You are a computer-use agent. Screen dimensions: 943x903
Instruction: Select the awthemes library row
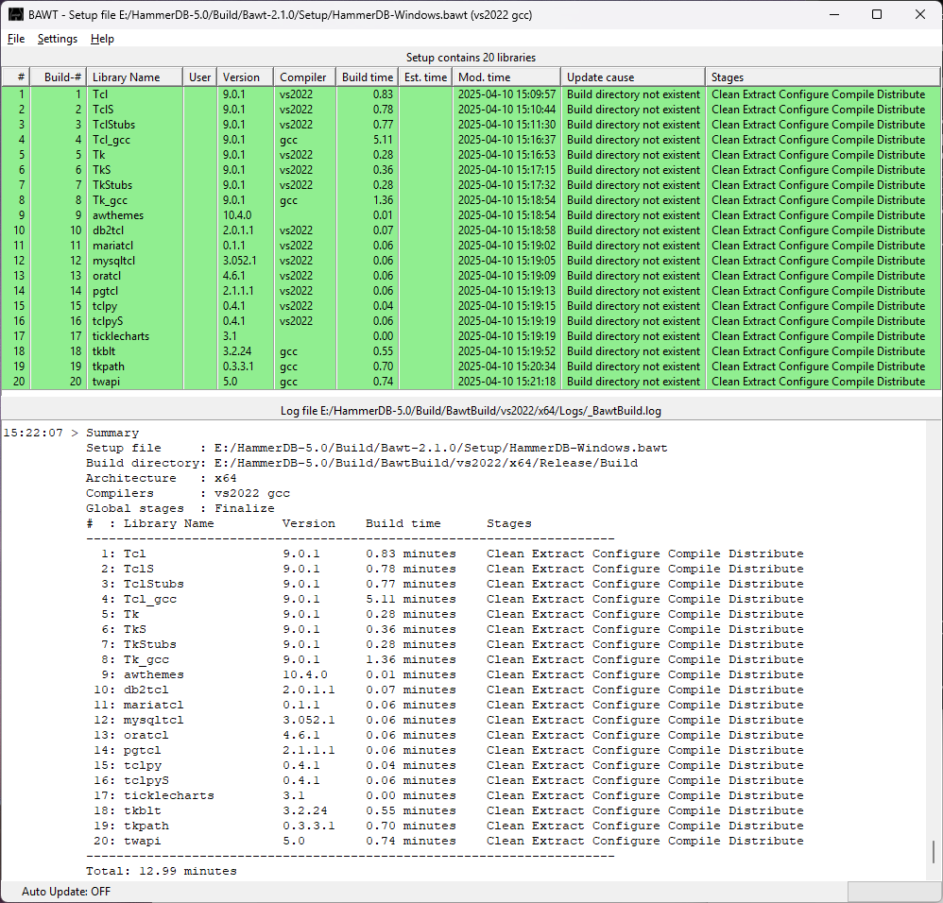(x=471, y=215)
